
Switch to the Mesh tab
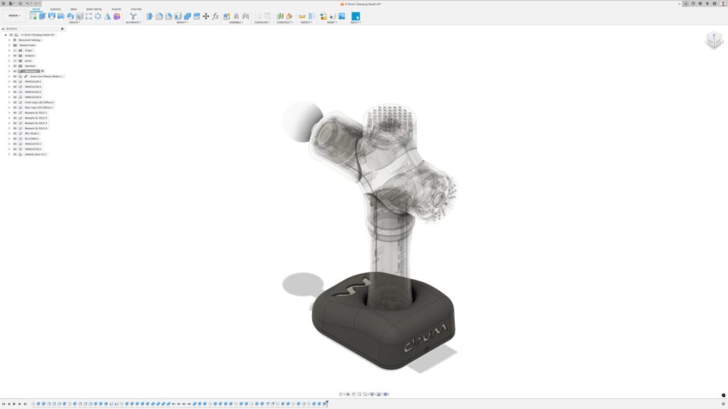(x=73, y=9)
